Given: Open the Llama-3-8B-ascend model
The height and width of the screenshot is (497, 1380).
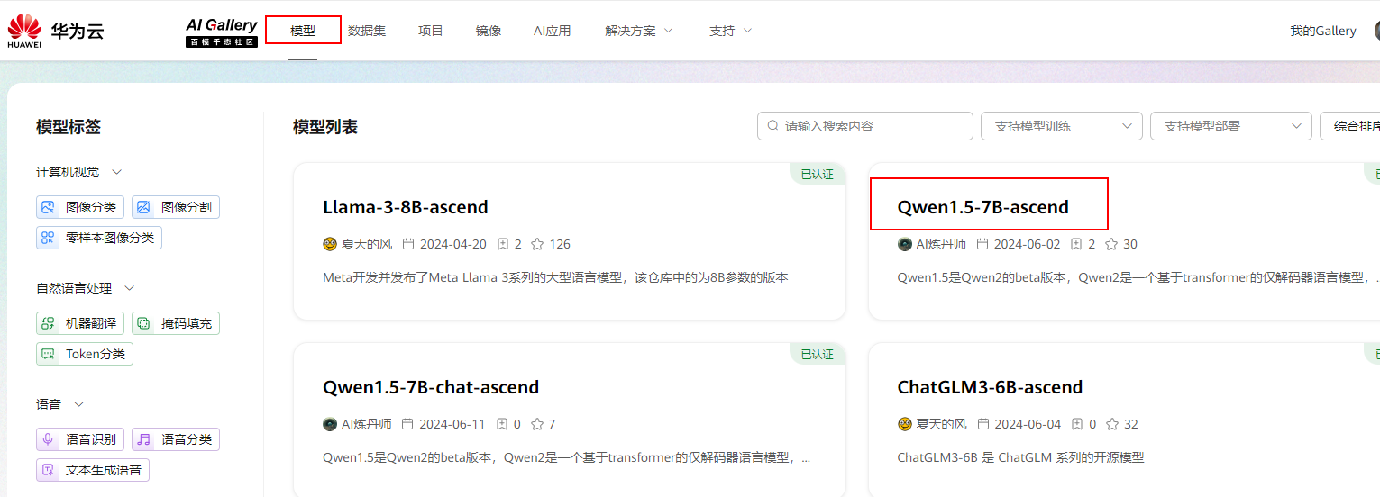Looking at the screenshot, I should [x=406, y=207].
